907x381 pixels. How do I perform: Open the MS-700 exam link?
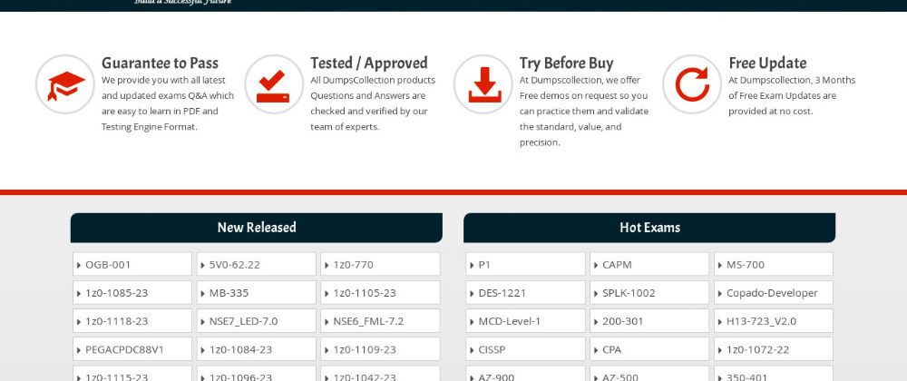[x=746, y=265]
